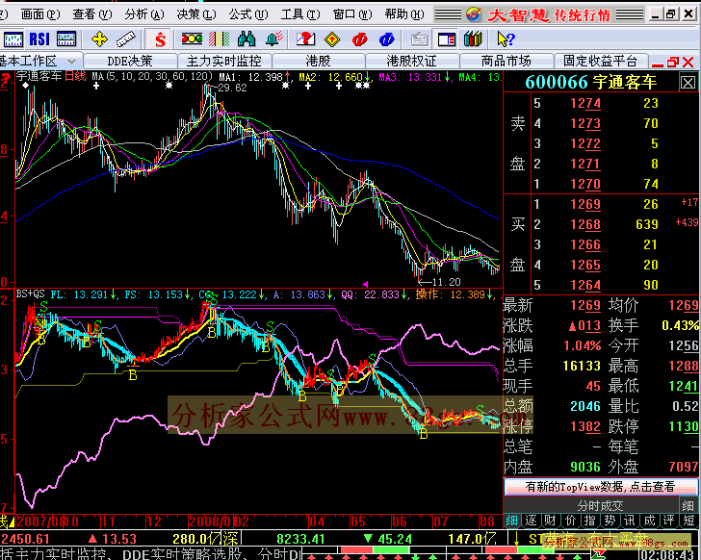Image resolution: width=701 pixels, height=560 pixels.
Task: Open the 窗口(W) menu
Action: (x=351, y=14)
